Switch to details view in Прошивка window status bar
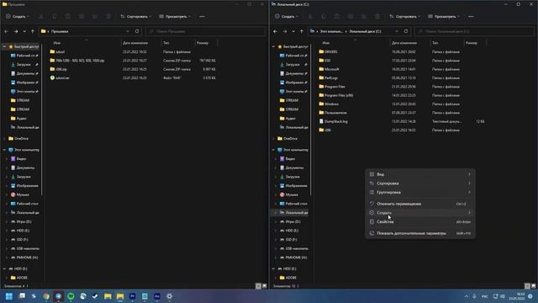This screenshot has height=303, width=538. click(x=258, y=286)
